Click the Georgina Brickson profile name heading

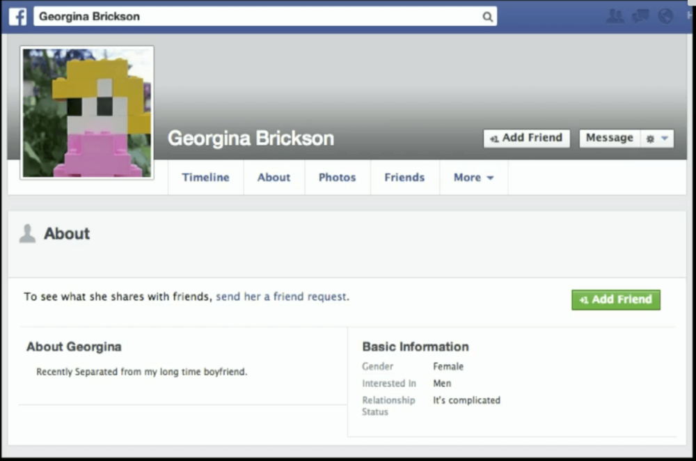click(x=251, y=138)
